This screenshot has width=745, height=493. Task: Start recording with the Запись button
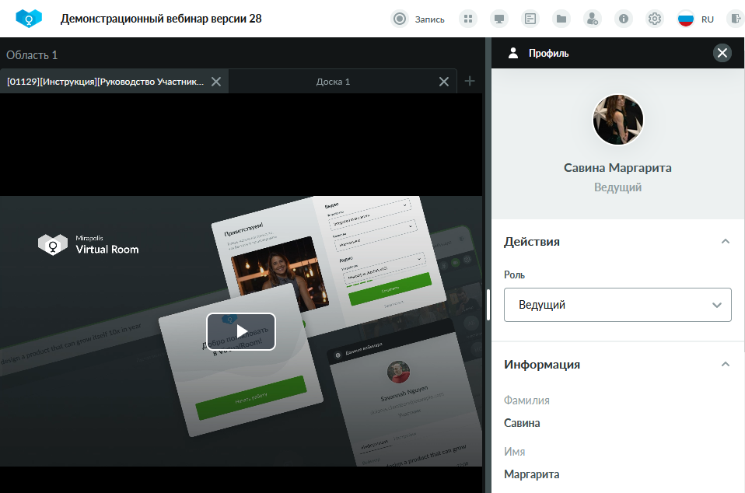click(x=418, y=19)
